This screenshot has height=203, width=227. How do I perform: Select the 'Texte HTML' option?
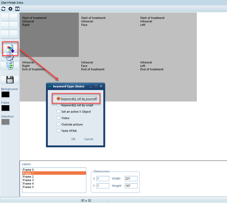59,131
